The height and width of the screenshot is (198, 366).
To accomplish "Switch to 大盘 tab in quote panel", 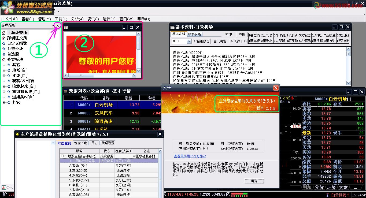I will pos(343,187).
